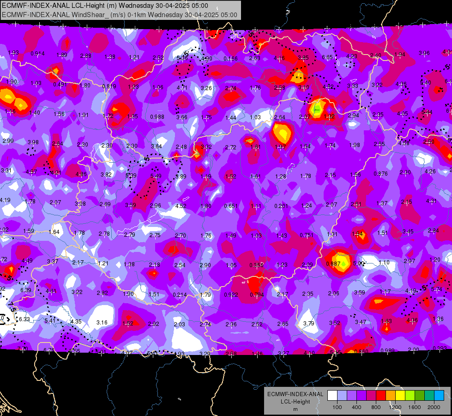Screen dimensions: 452x416
Task: Click the LCL-Height text in the legend
Action: (x=295, y=402)
